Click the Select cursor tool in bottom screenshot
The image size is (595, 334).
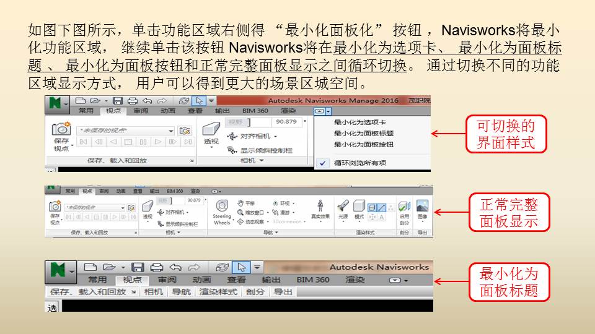point(241,267)
